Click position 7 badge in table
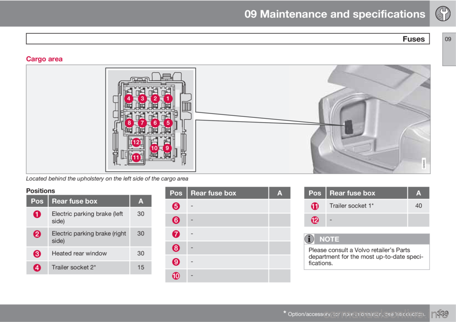 [x=176, y=234]
